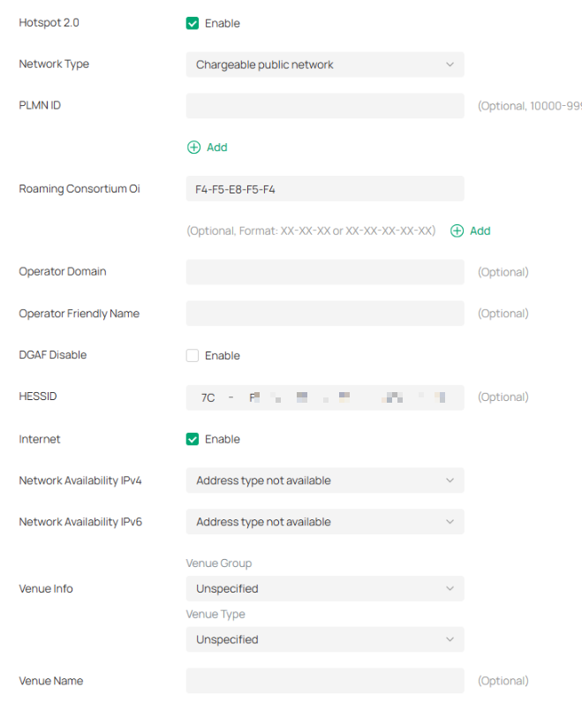Screen dimensions: 582x703
Task: Click into the Operator Domain field
Action: point(324,272)
